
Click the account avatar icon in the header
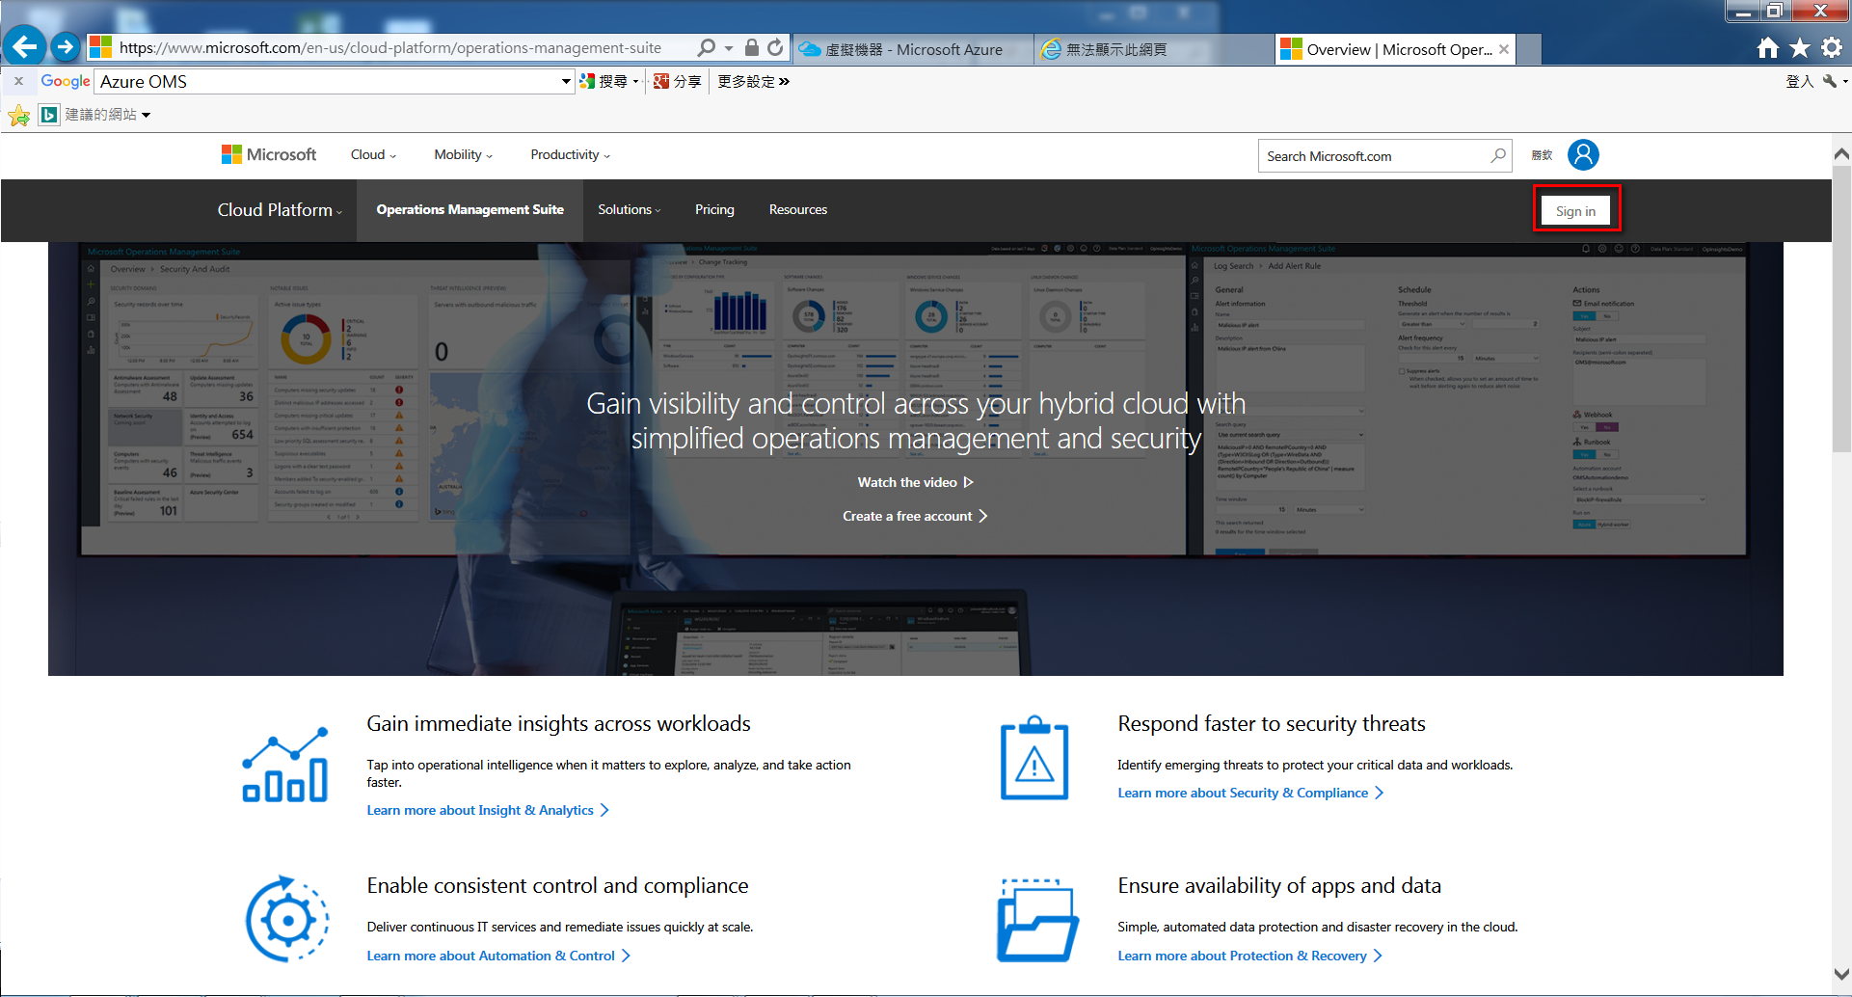click(x=1584, y=154)
